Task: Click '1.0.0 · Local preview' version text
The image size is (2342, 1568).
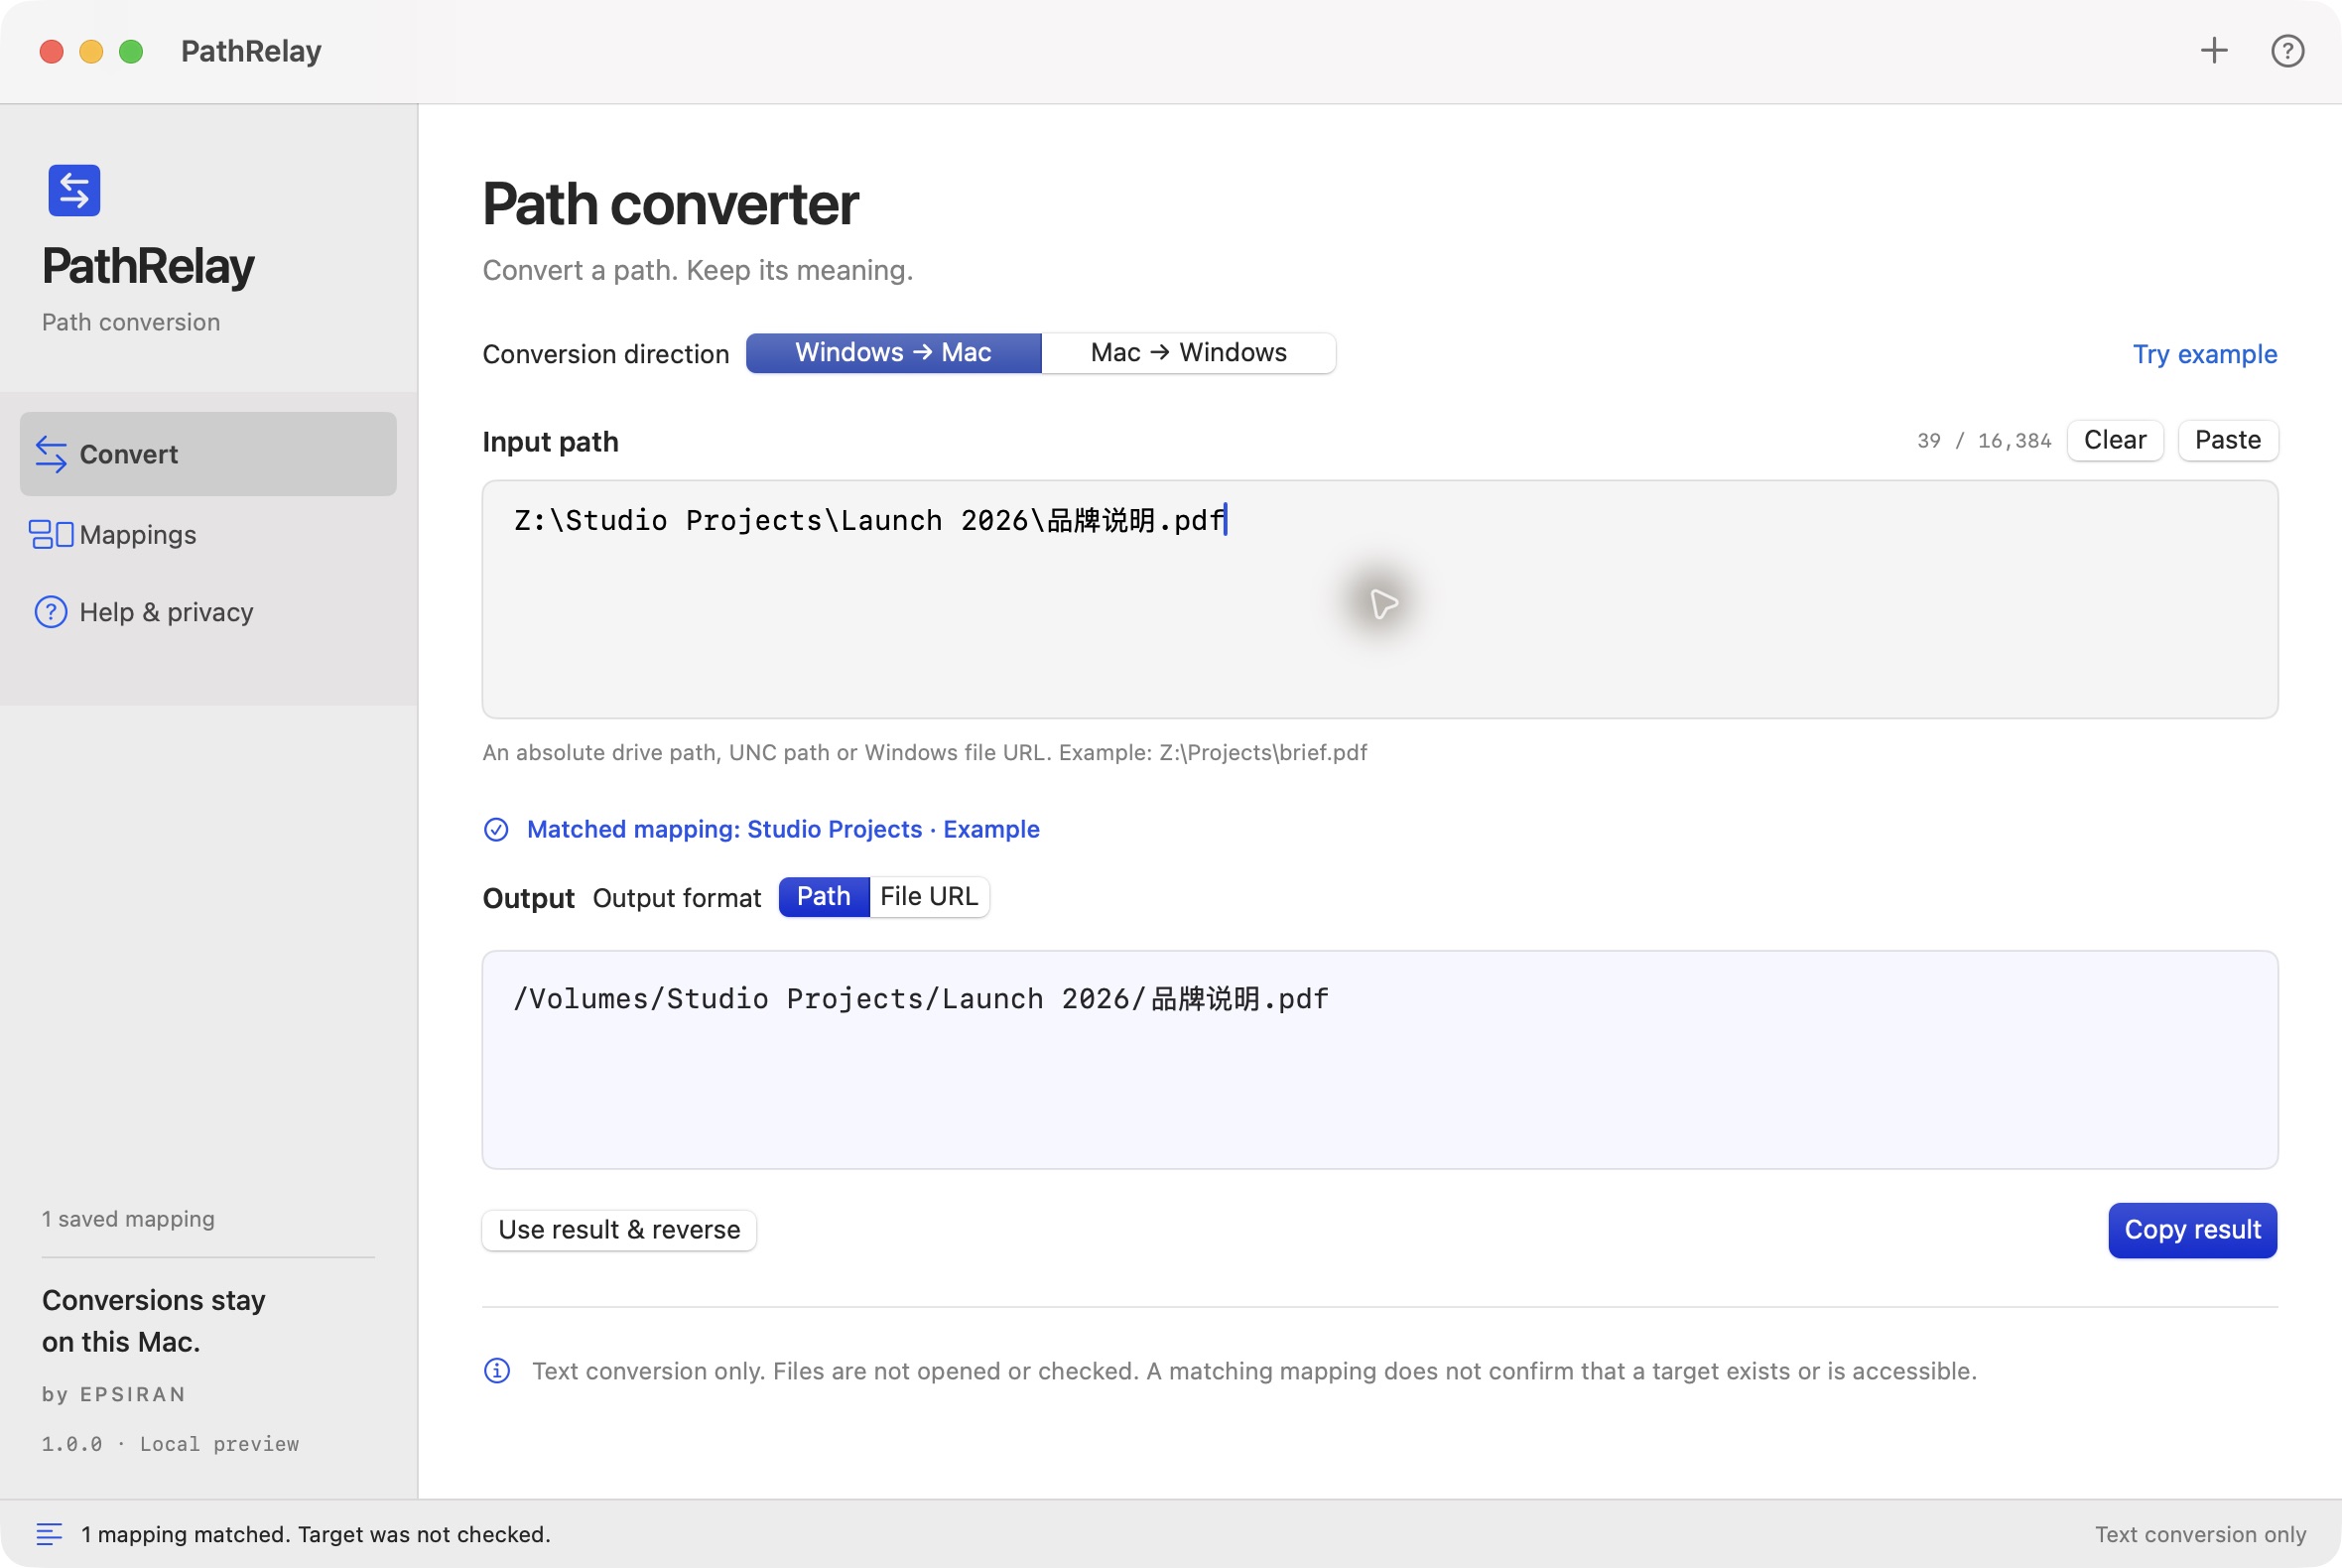Action: pos(170,1444)
